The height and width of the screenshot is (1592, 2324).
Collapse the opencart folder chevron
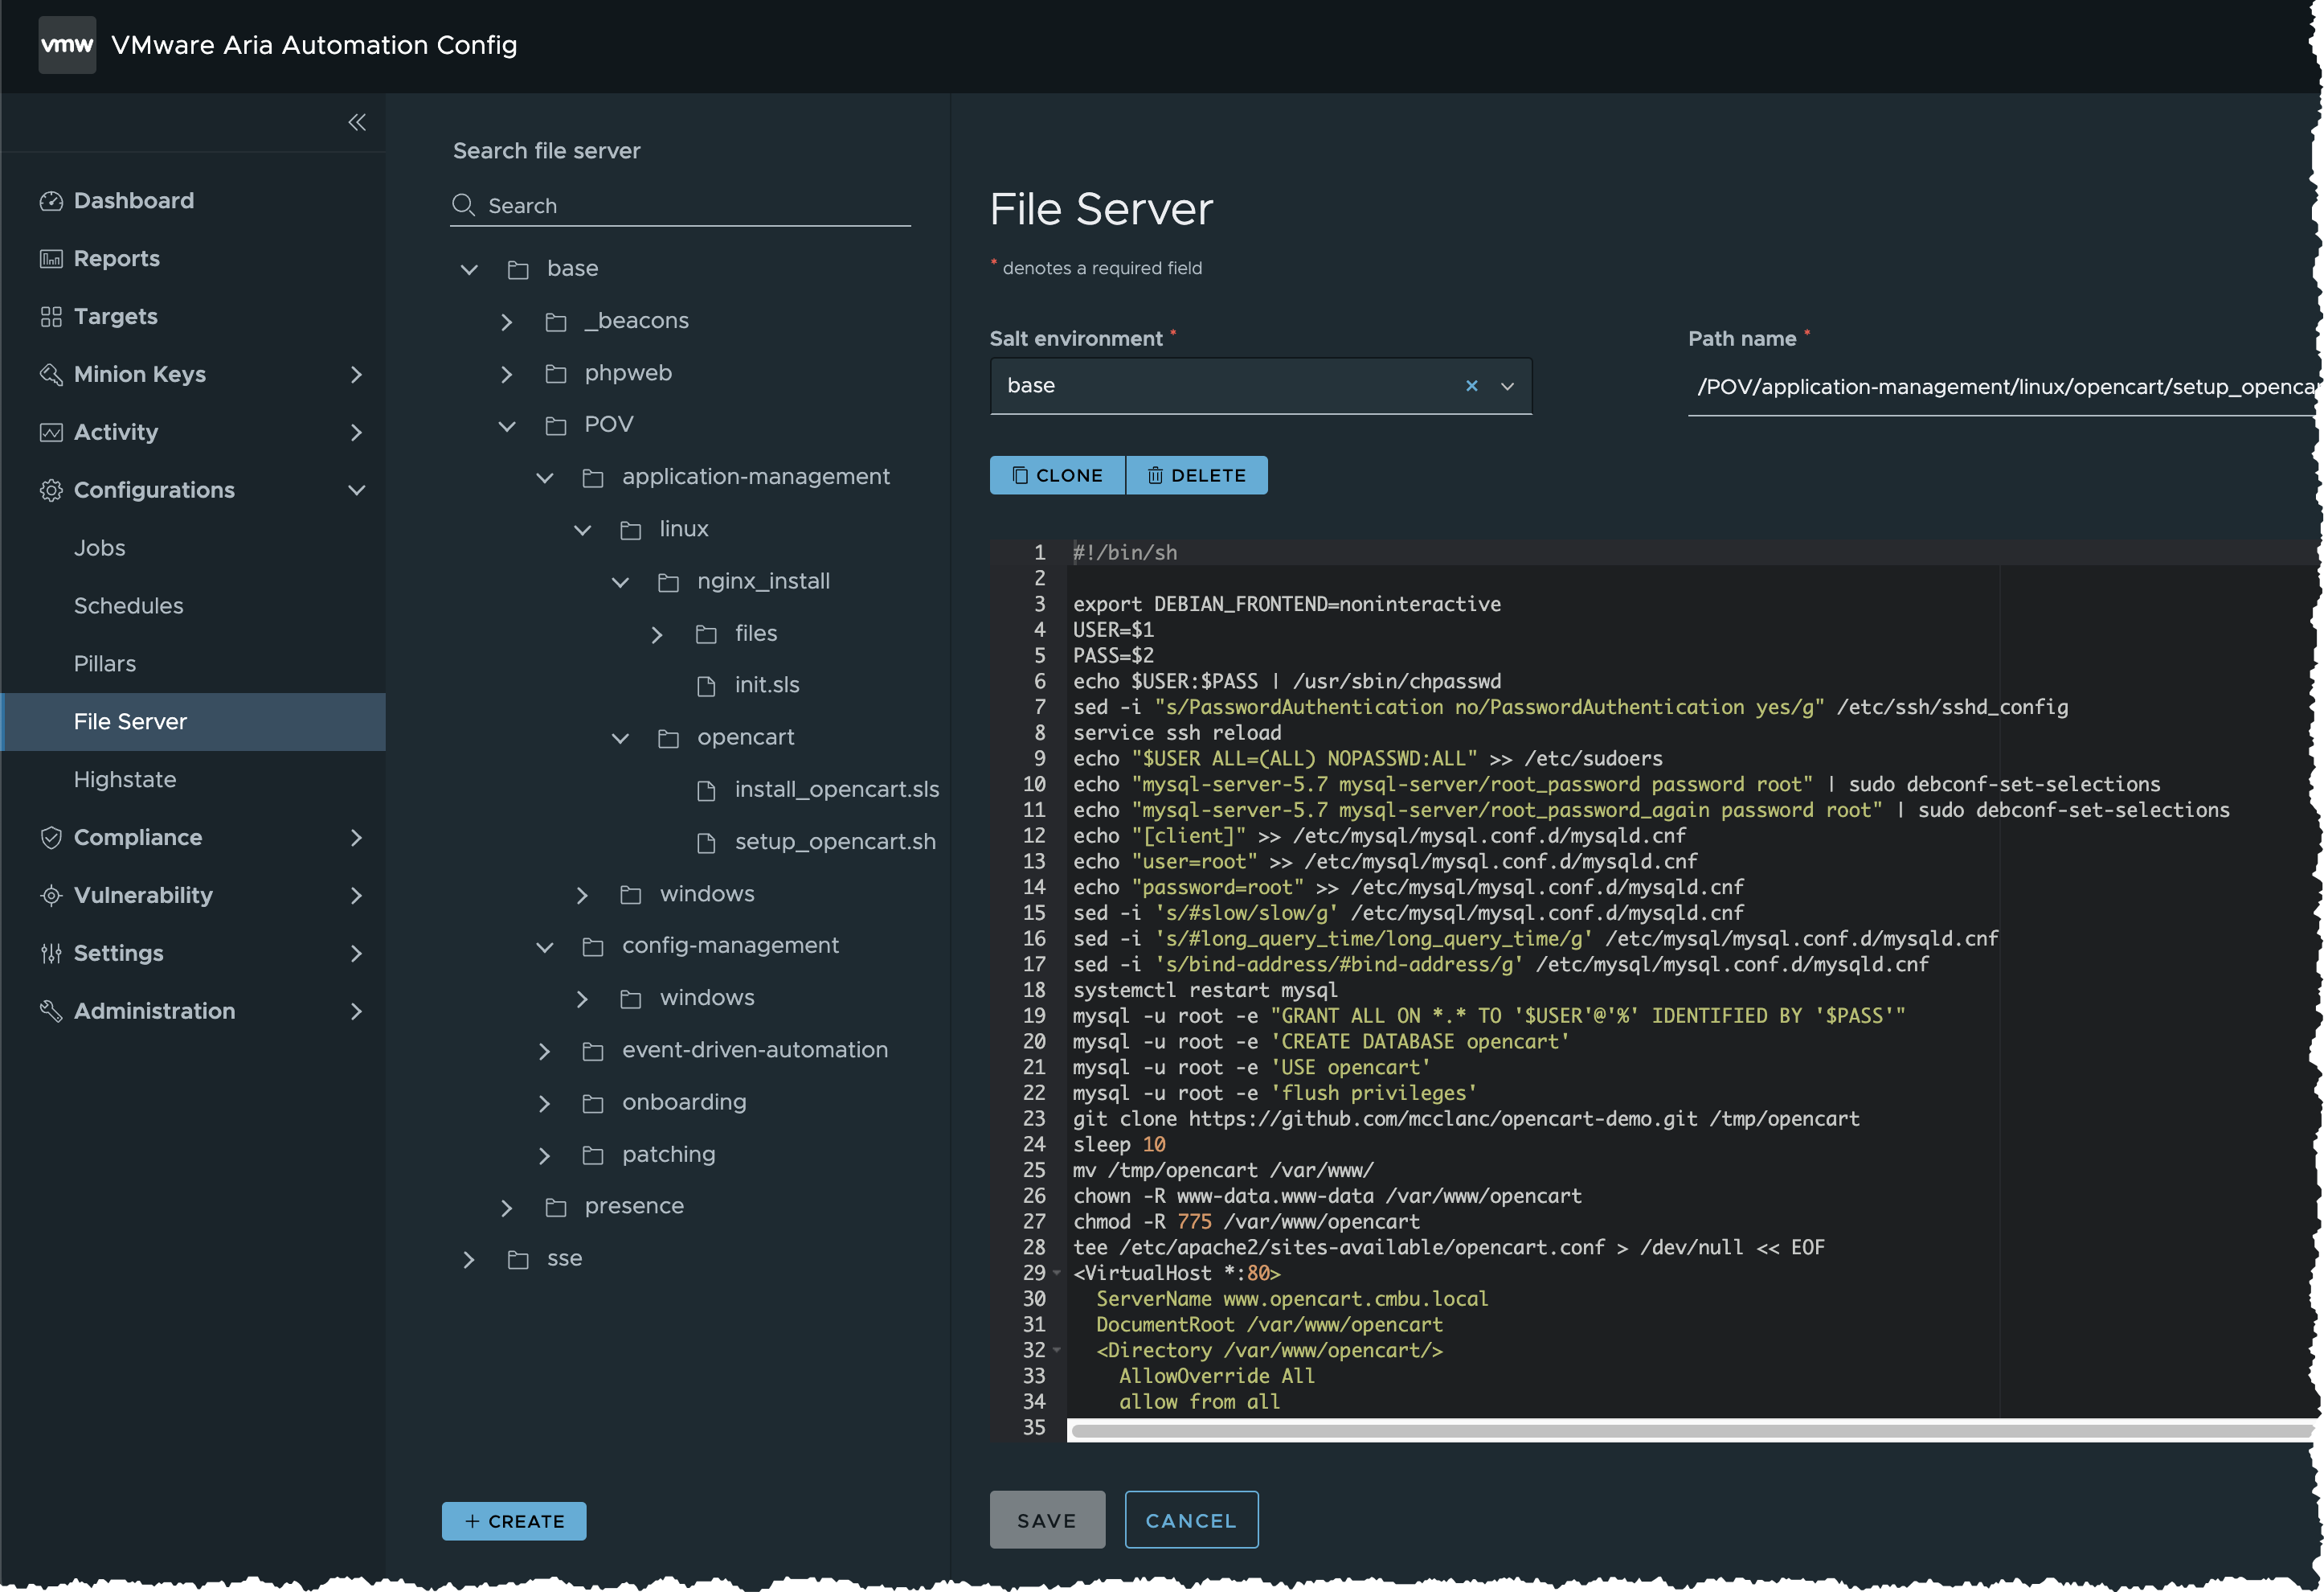pyautogui.click(x=620, y=738)
